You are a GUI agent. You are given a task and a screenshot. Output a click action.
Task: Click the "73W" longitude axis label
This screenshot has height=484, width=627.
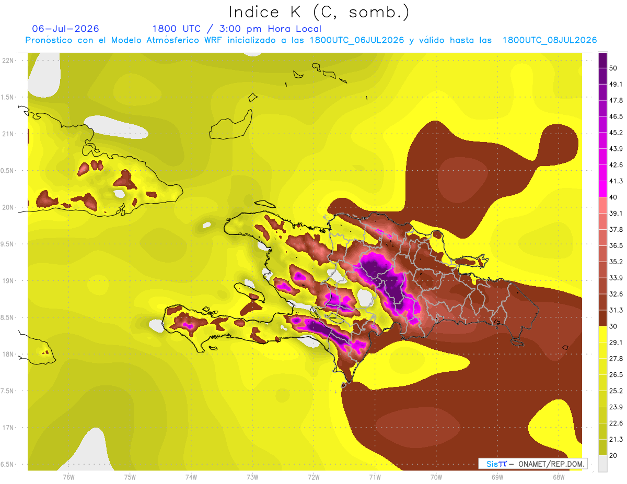click(252, 477)
